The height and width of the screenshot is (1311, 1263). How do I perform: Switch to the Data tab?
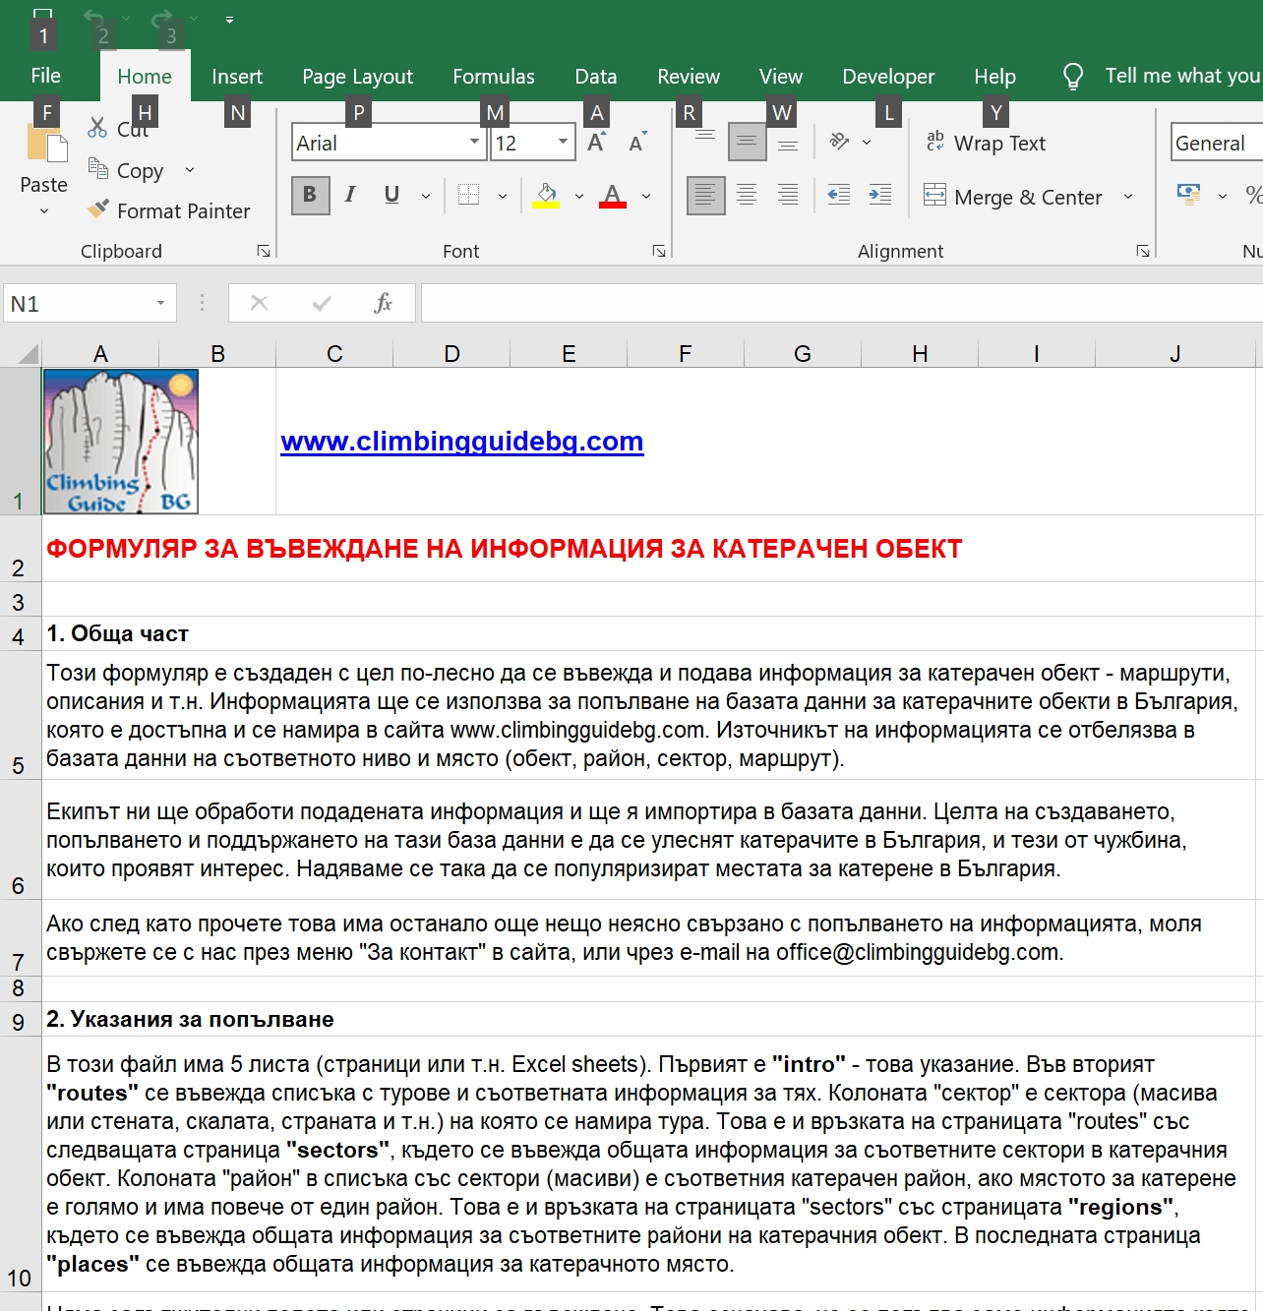pos(596,77)
